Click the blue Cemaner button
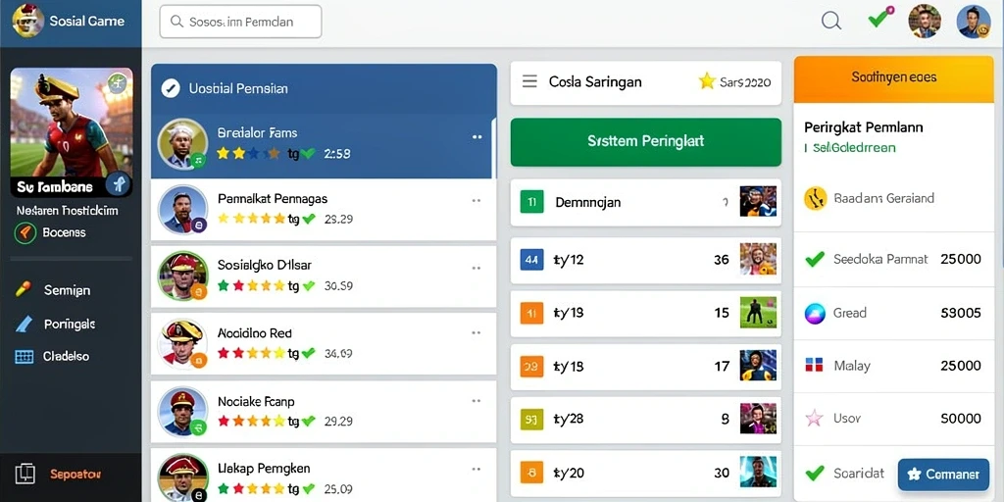Viewport: 1004px width, 502px height. 943,475
